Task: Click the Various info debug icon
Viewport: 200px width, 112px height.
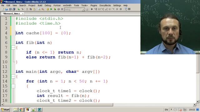Action: [129, 9]
